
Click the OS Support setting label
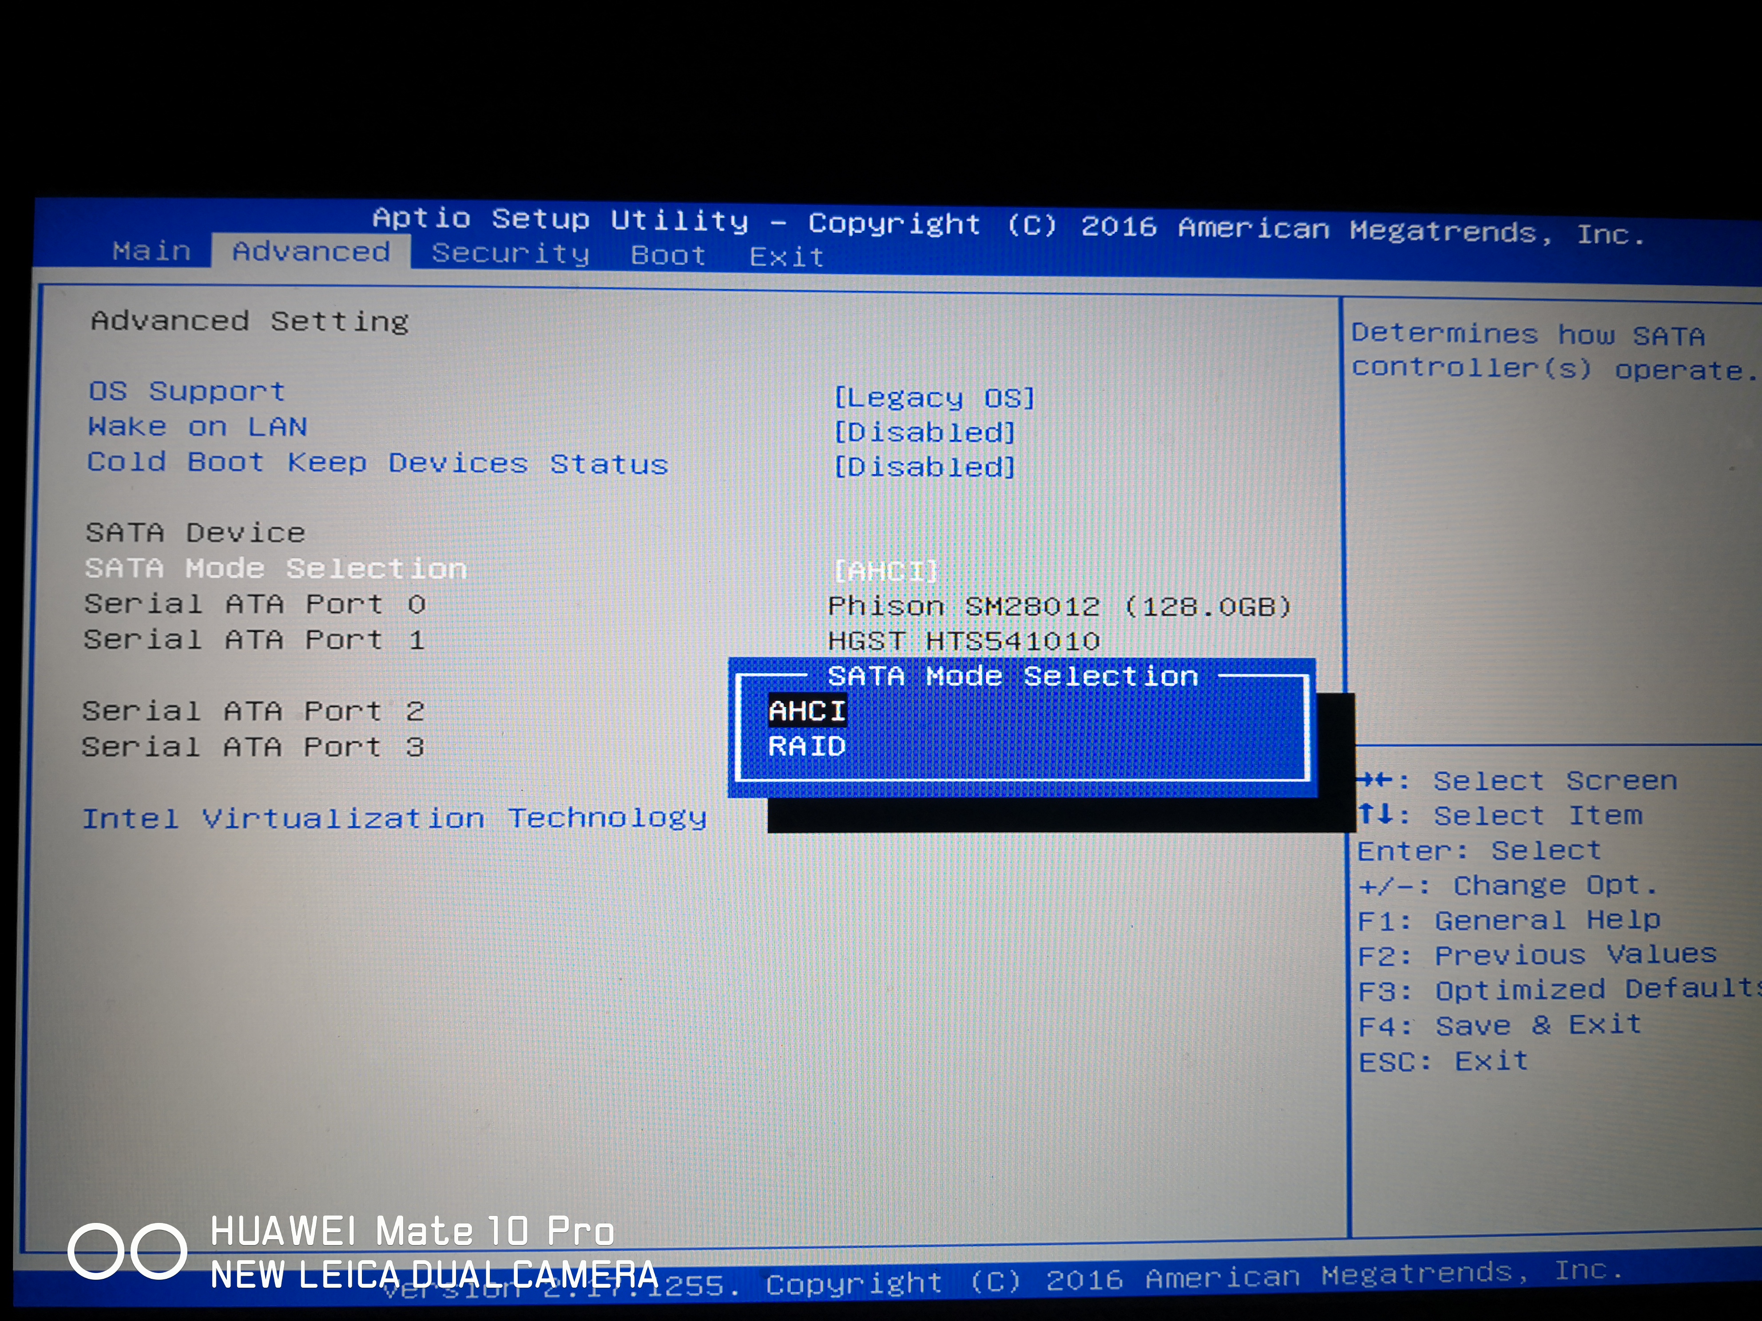coord(187,391)
